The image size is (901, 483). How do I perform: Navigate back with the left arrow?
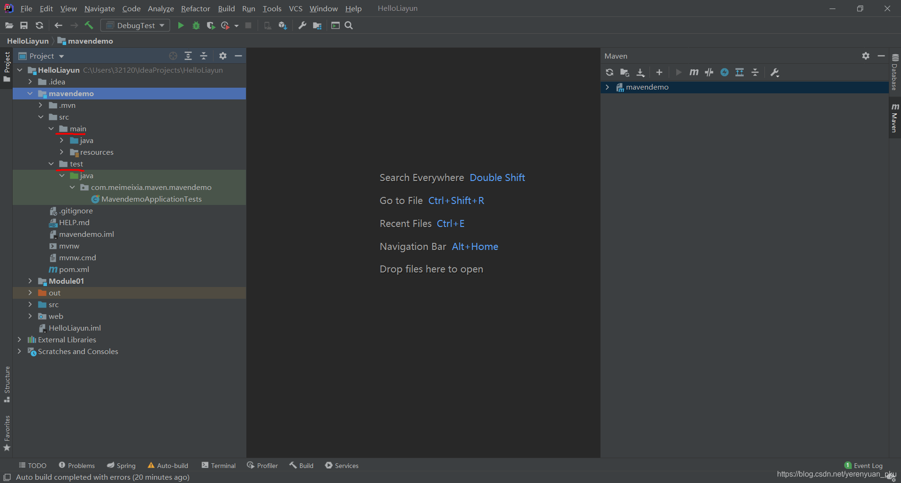pyautogui.click(x=58, y=25)
